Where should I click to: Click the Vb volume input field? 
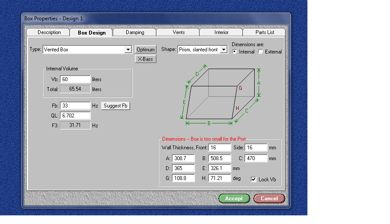tap(75, 79)
